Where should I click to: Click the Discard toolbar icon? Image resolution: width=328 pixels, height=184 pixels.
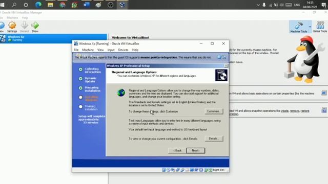(24, 27)
